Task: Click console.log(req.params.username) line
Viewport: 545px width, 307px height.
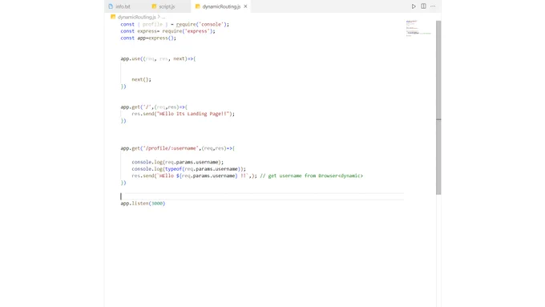Action: [x=178, y=162]
